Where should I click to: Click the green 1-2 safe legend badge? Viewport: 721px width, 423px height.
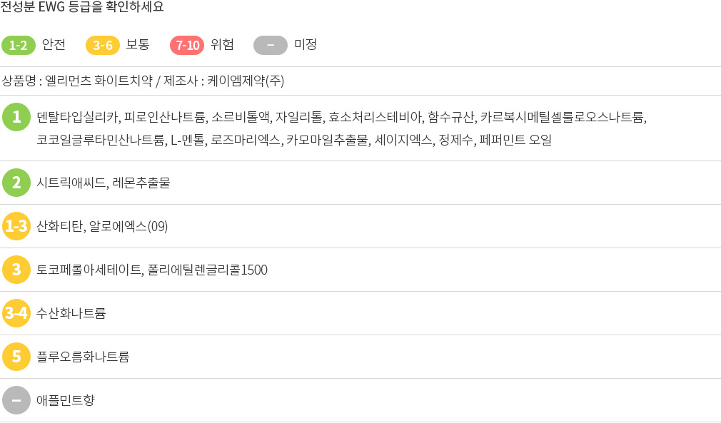tap(19, 45)
